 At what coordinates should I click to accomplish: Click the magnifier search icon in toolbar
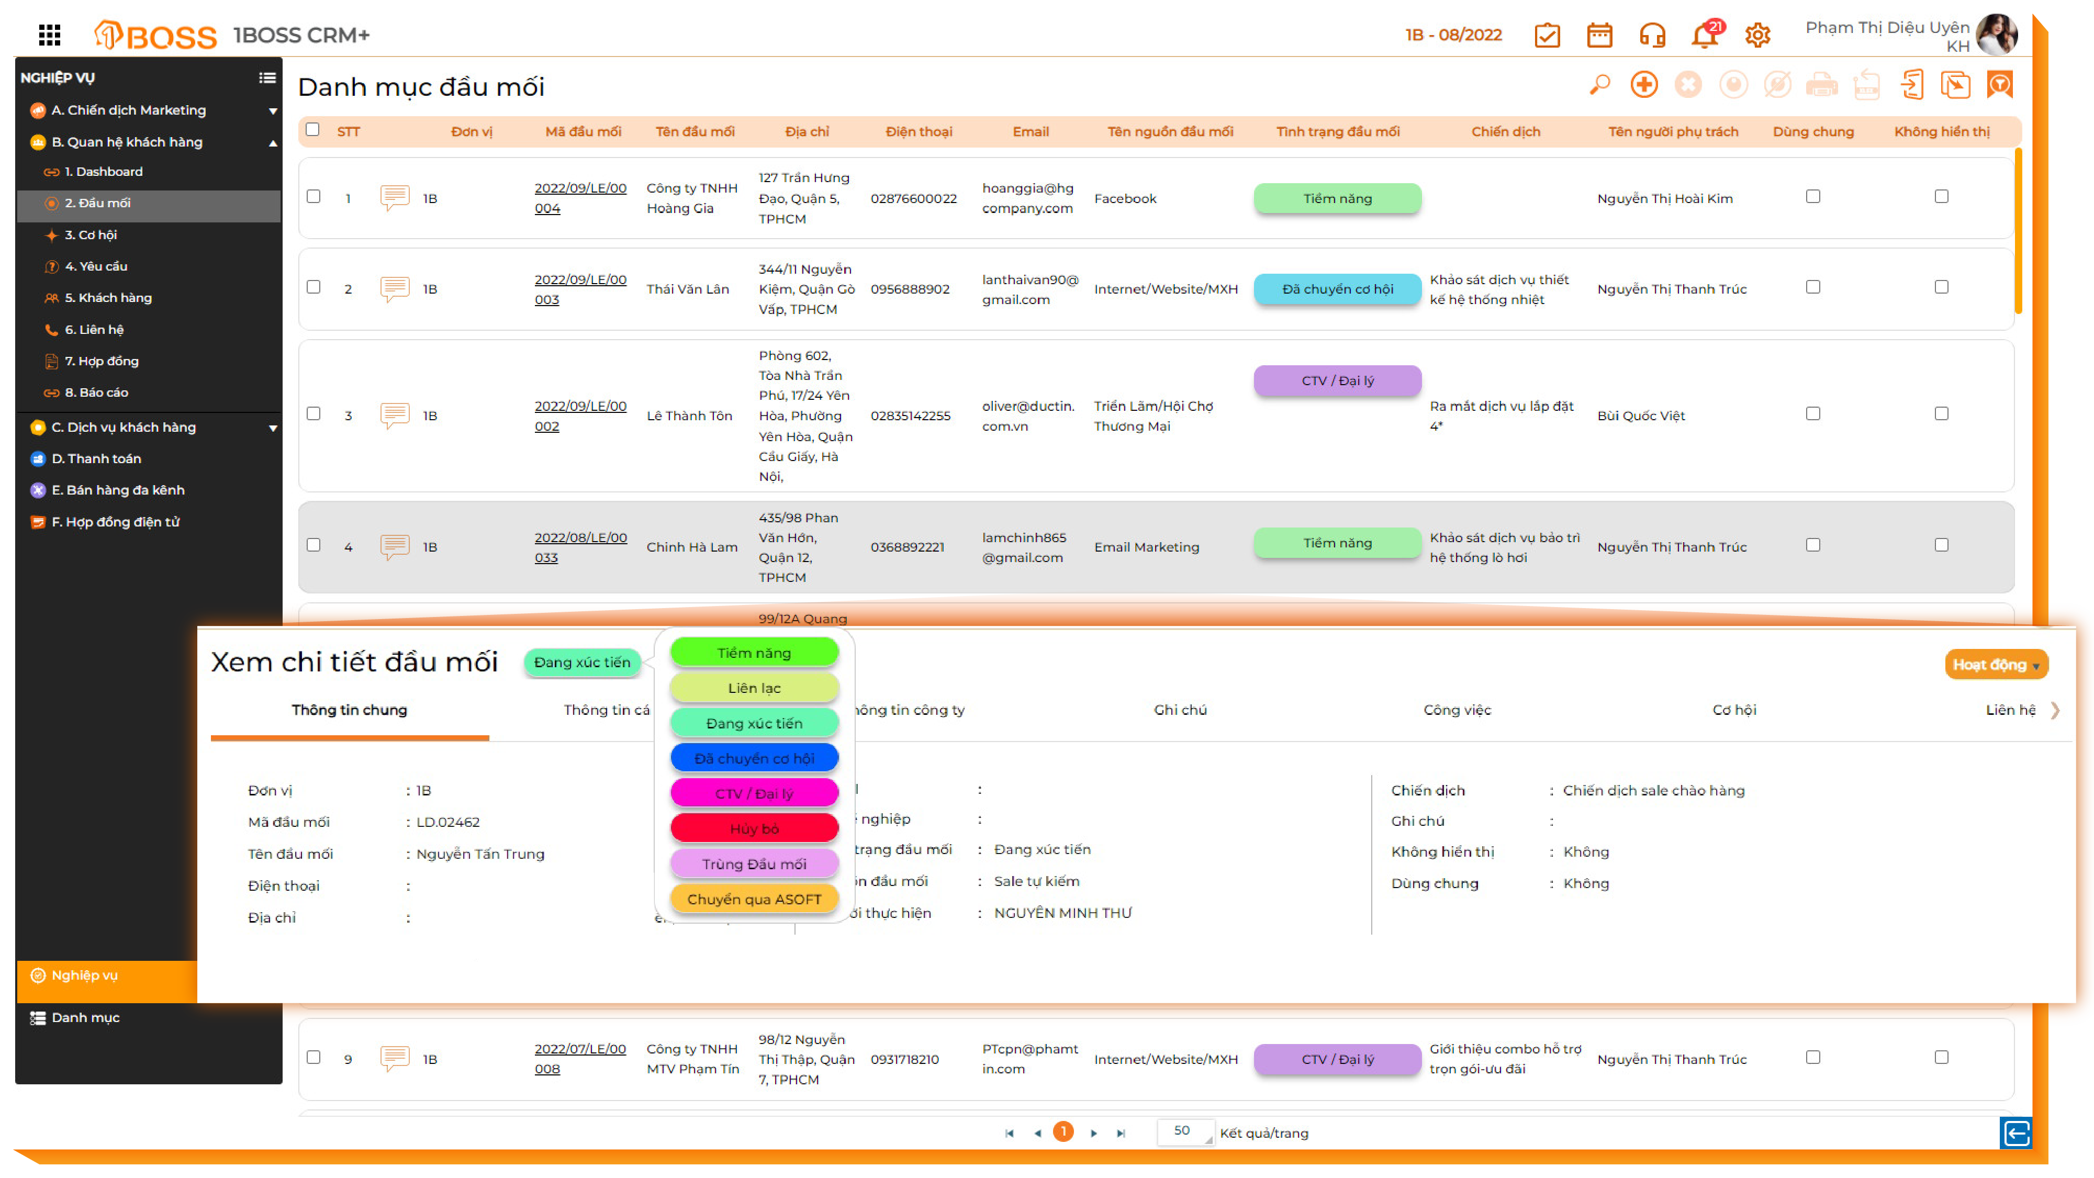point(1599,85)
